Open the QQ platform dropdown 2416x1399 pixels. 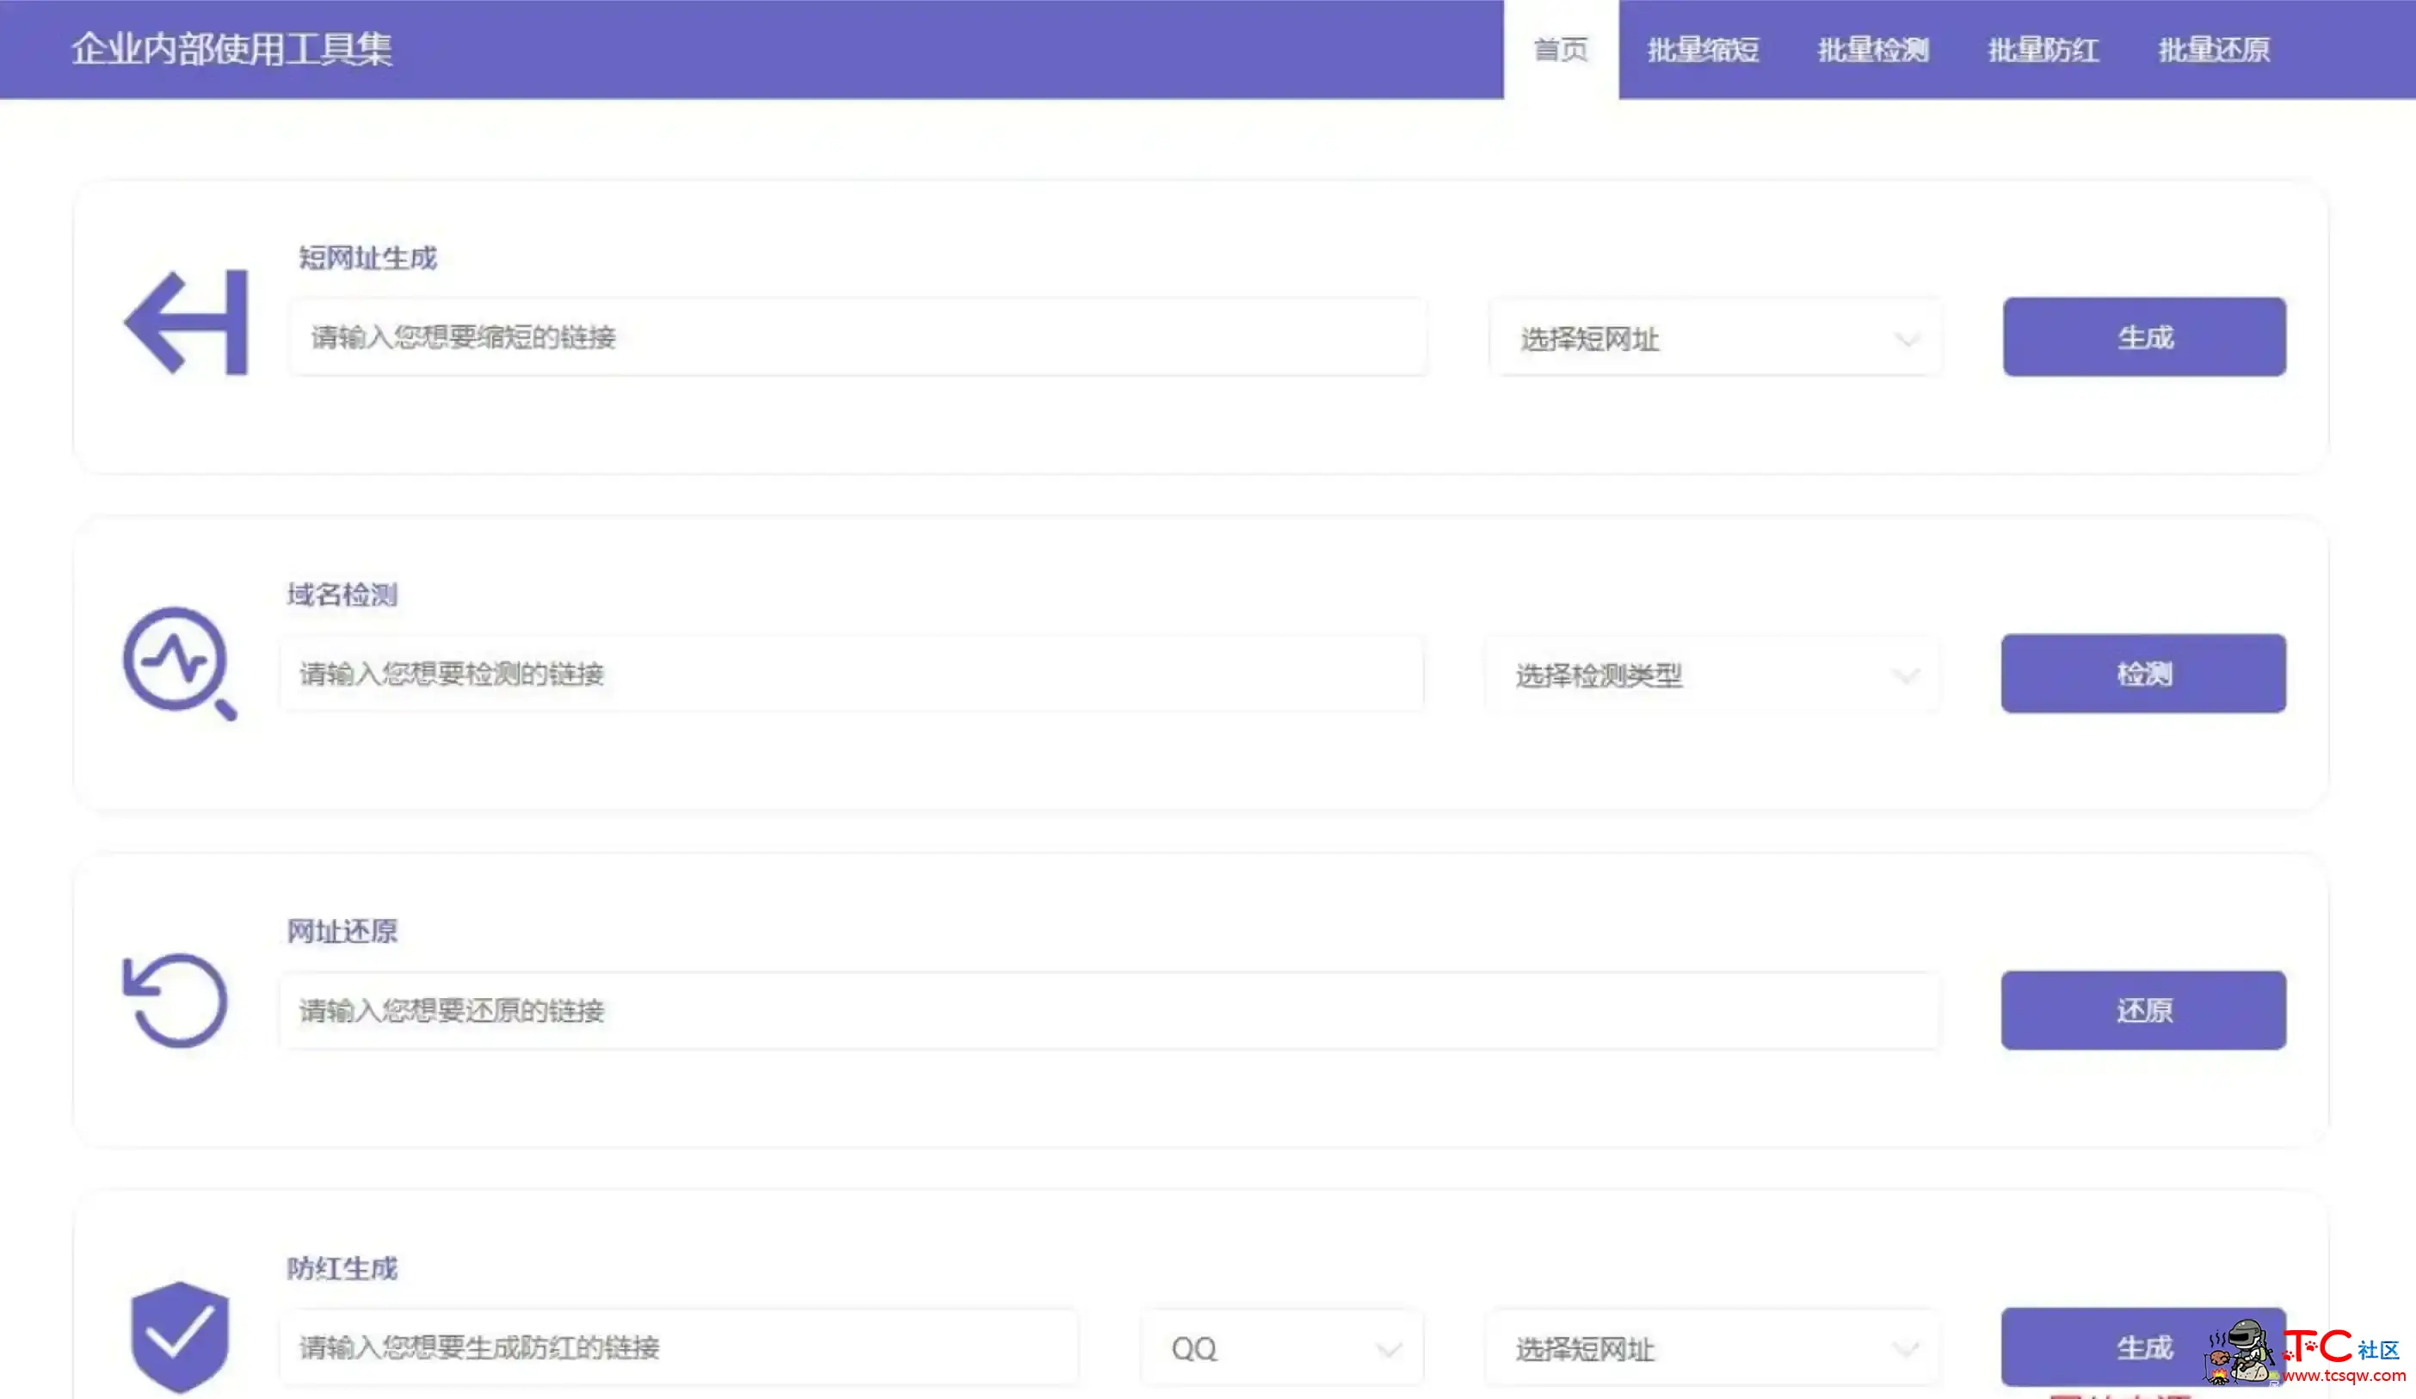tap(1282, 1347)
